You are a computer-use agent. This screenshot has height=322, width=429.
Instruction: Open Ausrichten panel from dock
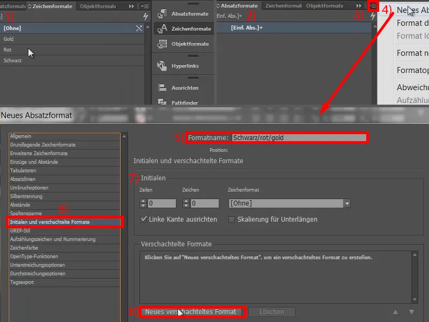[x=162, y=87]
